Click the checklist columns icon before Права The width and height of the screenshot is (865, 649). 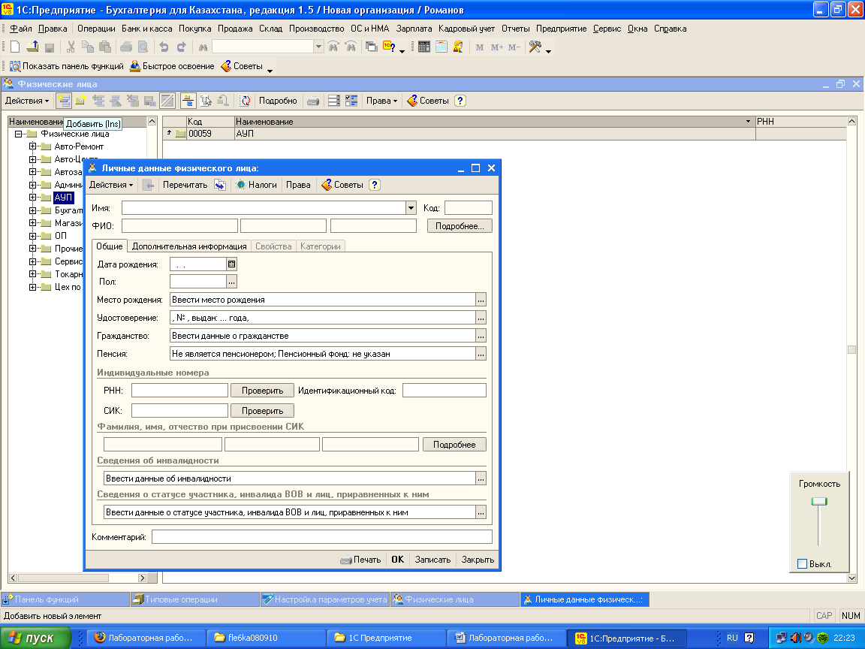coord(351,101)
